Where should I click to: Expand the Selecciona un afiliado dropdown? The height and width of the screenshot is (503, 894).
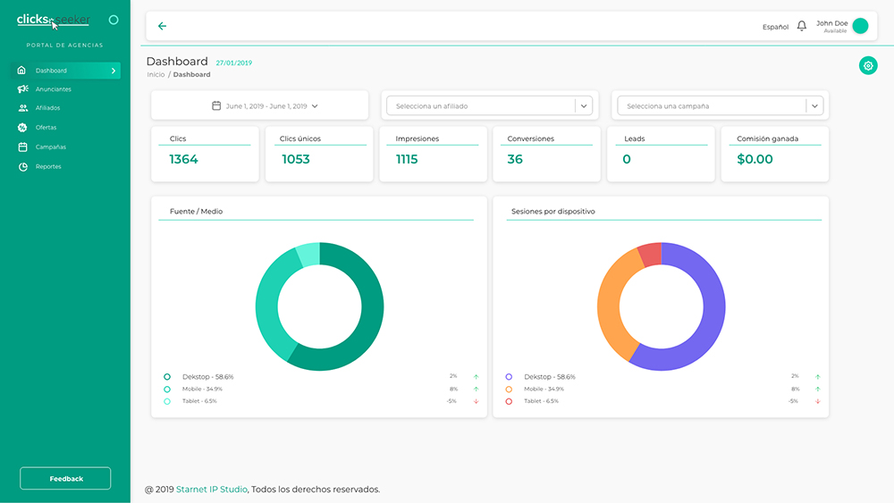coord(584,106)
